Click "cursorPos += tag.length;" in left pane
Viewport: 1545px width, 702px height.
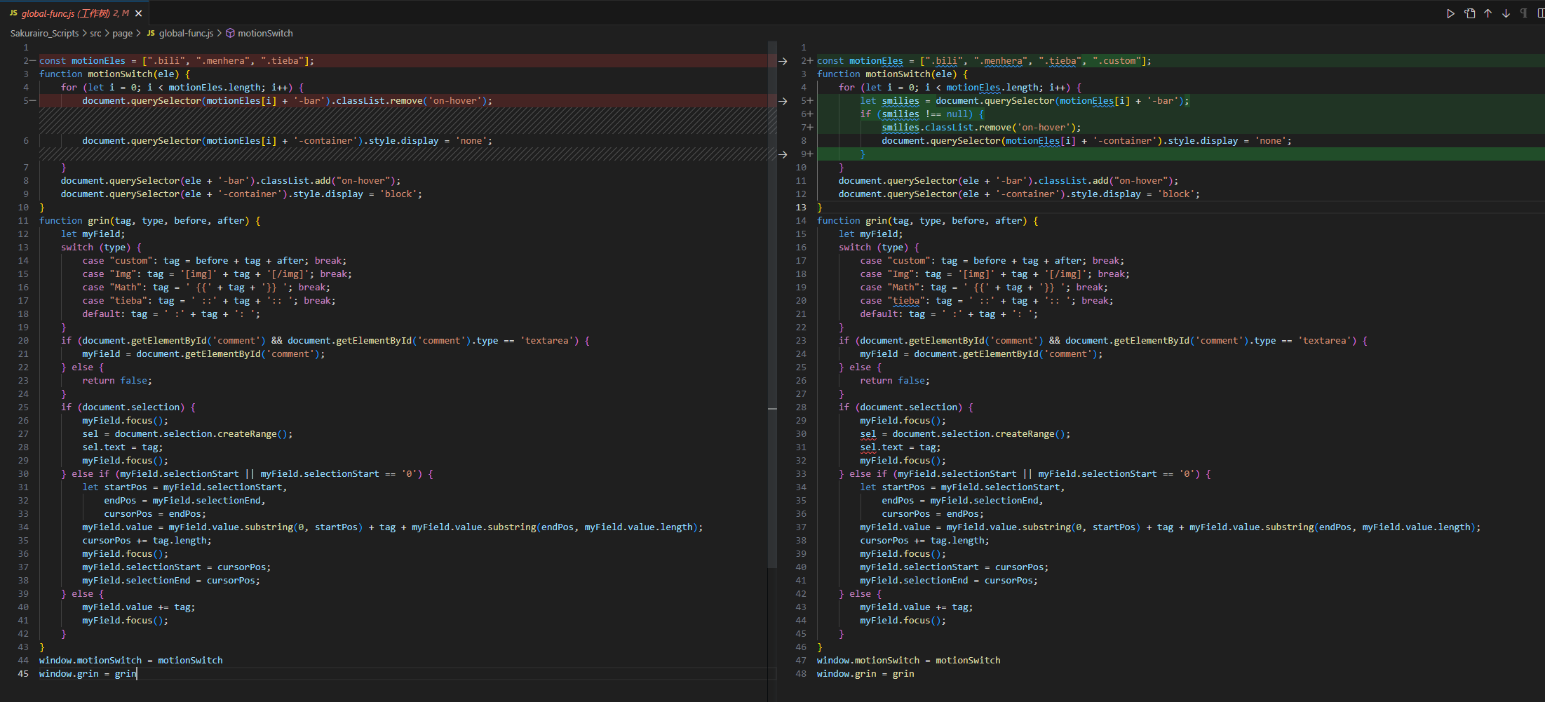click(147, 541)
